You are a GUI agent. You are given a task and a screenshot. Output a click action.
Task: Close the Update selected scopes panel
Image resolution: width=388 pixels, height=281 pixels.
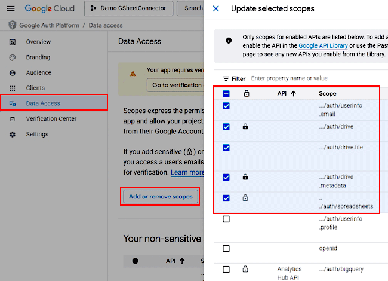pos(216,9)
